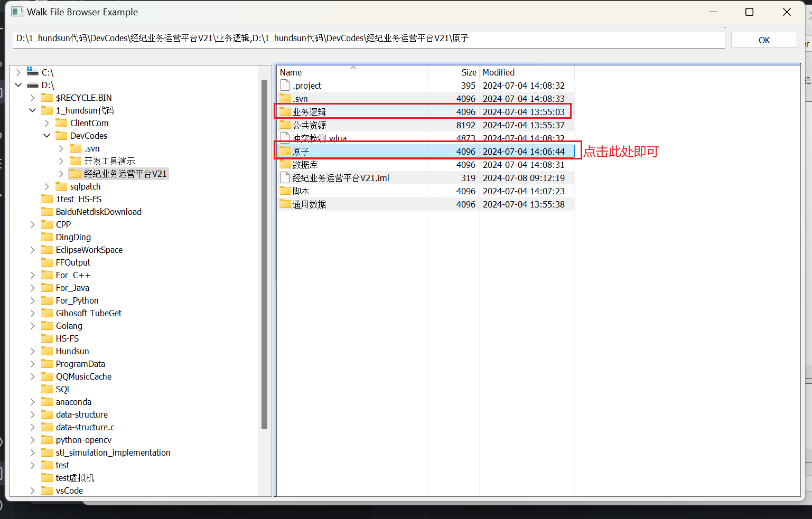Click the 原子 folder icon in file list
The height and width of the screenshot is (519, 812).
285,152
